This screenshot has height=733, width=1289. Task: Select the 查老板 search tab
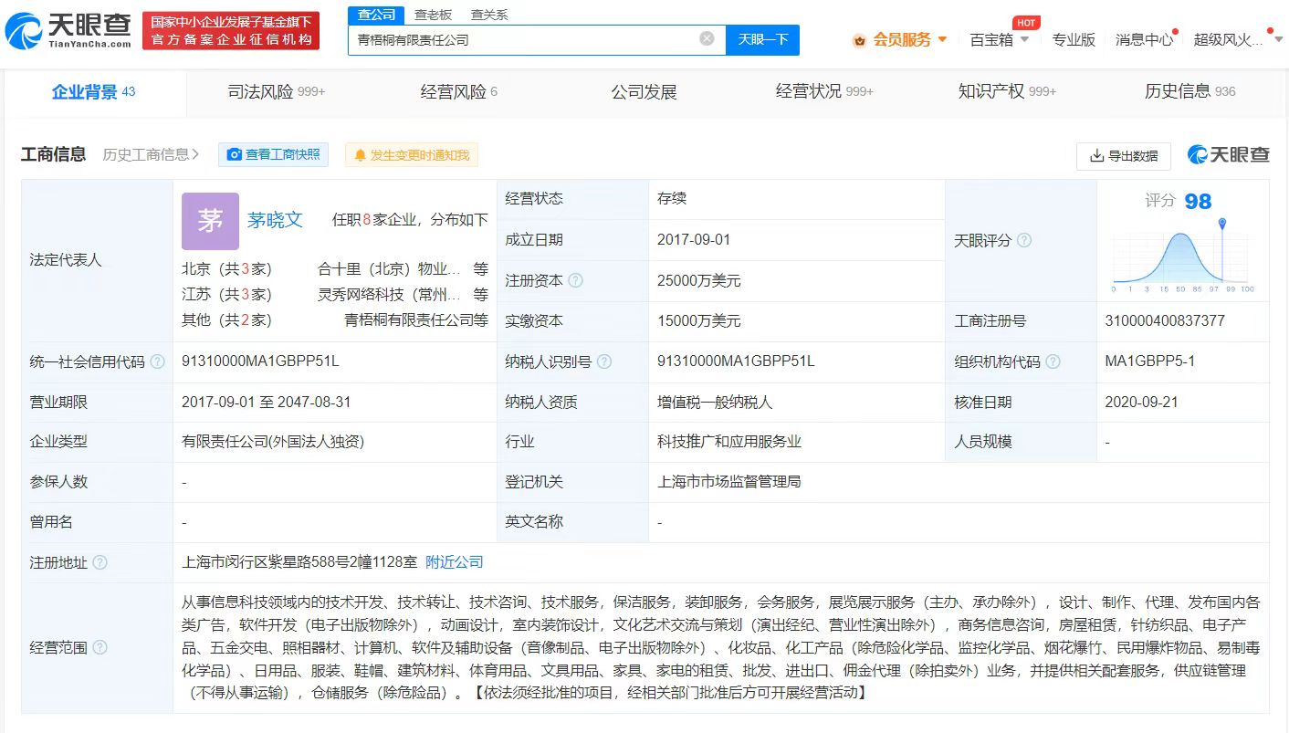(x=433, y=15)
